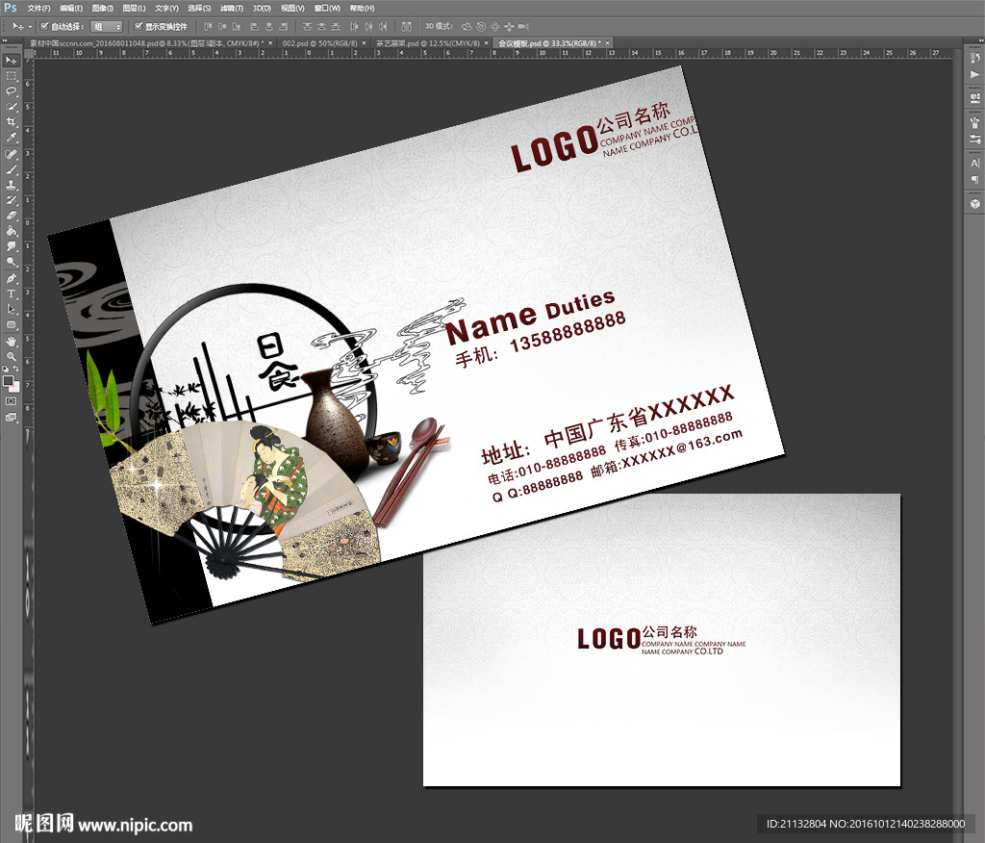Screen dimensions: 985x843
Task: Open the 帮助(H) menu
Action: click(362, 8)
